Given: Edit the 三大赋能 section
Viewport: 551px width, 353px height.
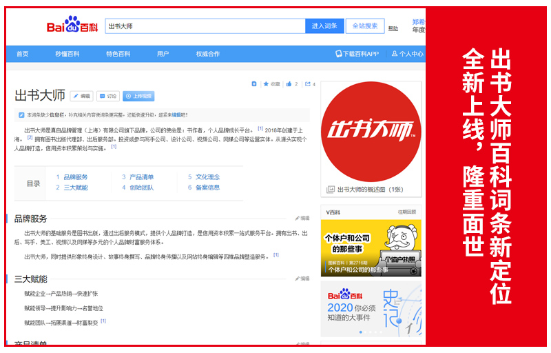Looking at the screenshot, I should tap(302, 279).
